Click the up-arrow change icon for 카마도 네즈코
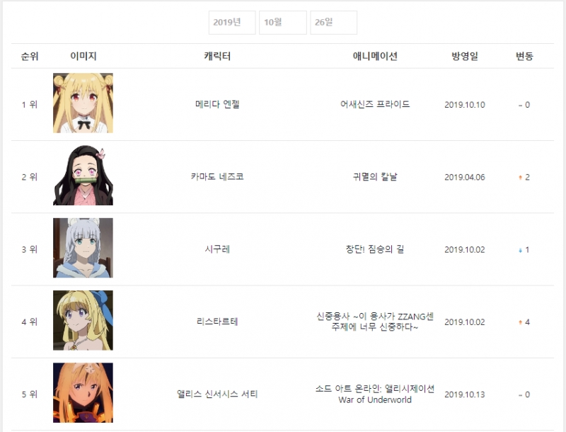 click(520, 177)
